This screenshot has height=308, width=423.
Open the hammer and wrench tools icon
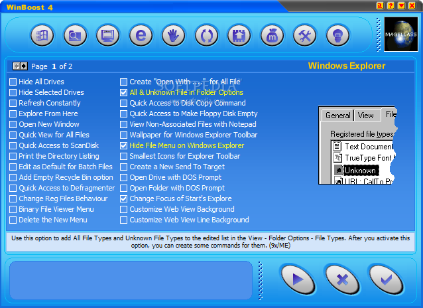pyautogui.click(x=305, y=35)
